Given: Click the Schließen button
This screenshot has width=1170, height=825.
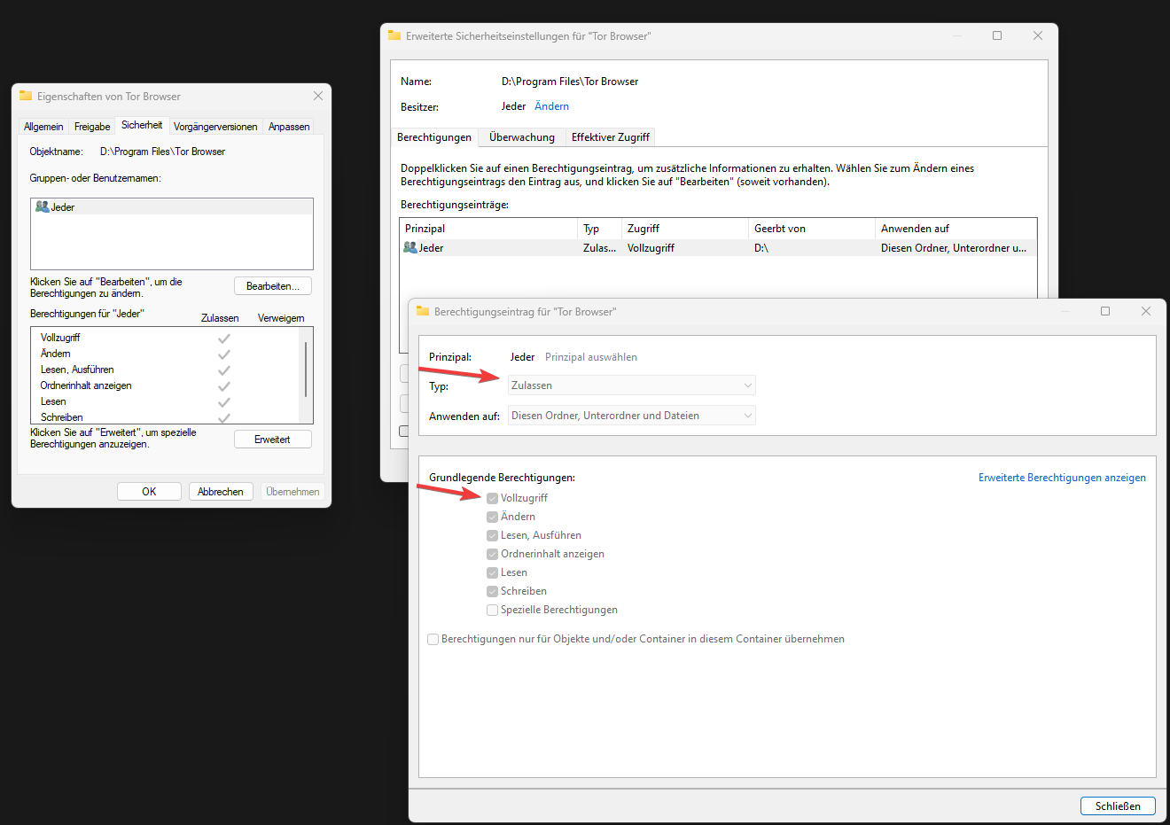Looking at the screenshot, I should (x=1118, y=806).
